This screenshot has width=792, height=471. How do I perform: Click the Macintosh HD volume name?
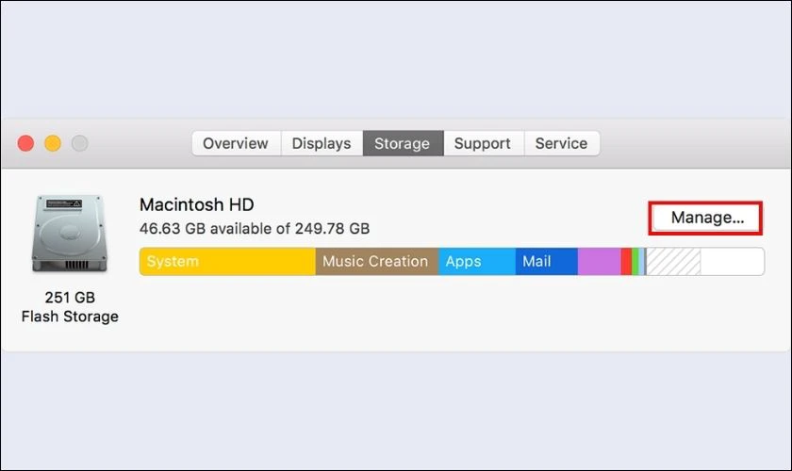point(197,204)
